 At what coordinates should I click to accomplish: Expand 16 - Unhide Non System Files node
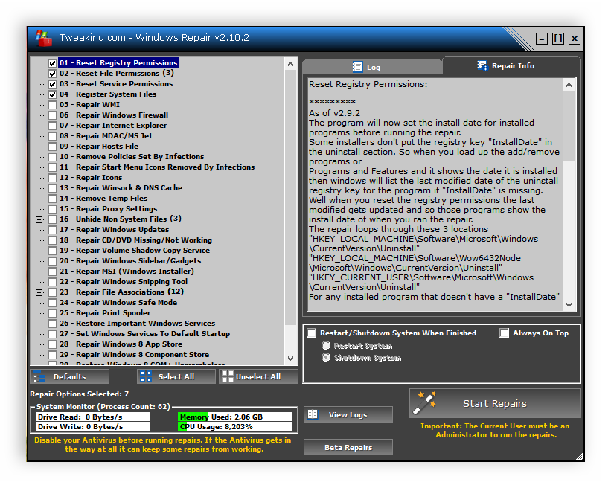pyautogui.click(x=39, y=219)
